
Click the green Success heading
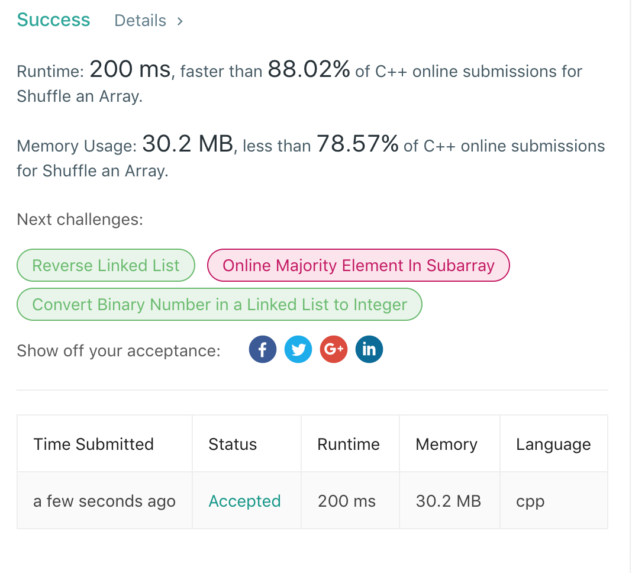53,20
